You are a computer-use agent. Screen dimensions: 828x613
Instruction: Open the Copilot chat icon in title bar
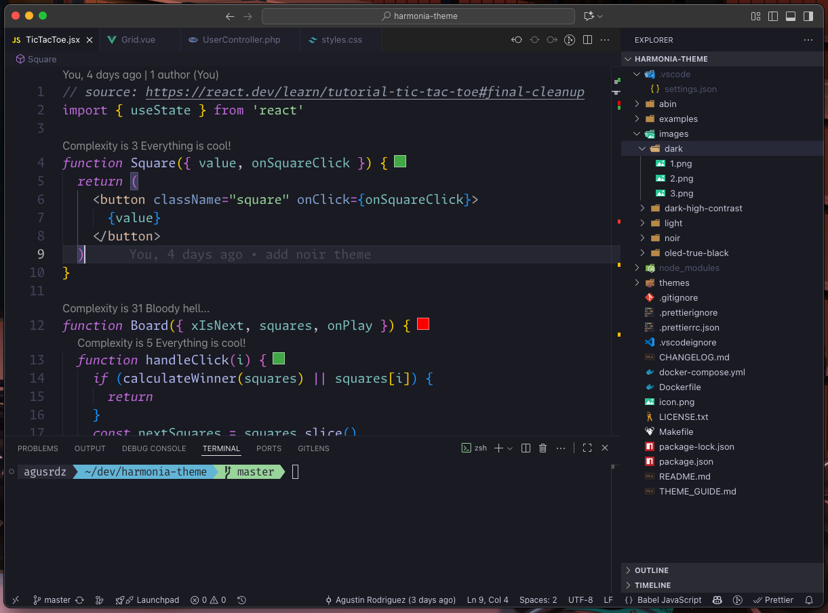click(x=588, y=16)
